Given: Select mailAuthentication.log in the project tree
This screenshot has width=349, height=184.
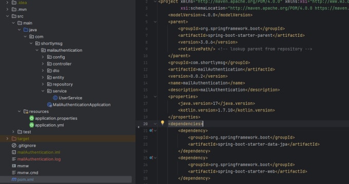Looking at the screenshot, I should tap(39, 159).
